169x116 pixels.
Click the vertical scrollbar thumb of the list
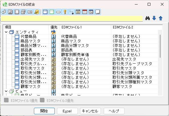click(x=160, y=46)
